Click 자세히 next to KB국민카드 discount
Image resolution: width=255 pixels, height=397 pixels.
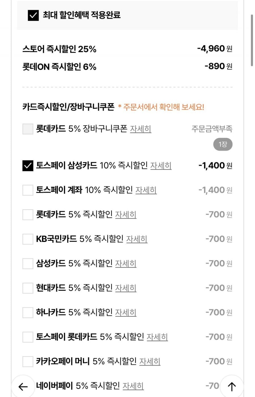tap(137, 239)
